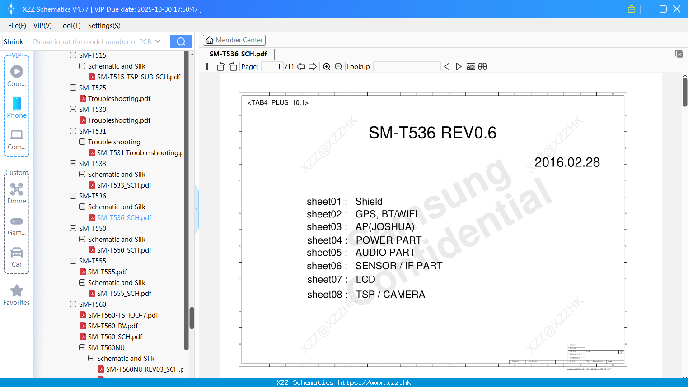Viewport: 688px width, 387px height.
Task: Open model number dropdown arrow
Action: click(x=158, y=41)
